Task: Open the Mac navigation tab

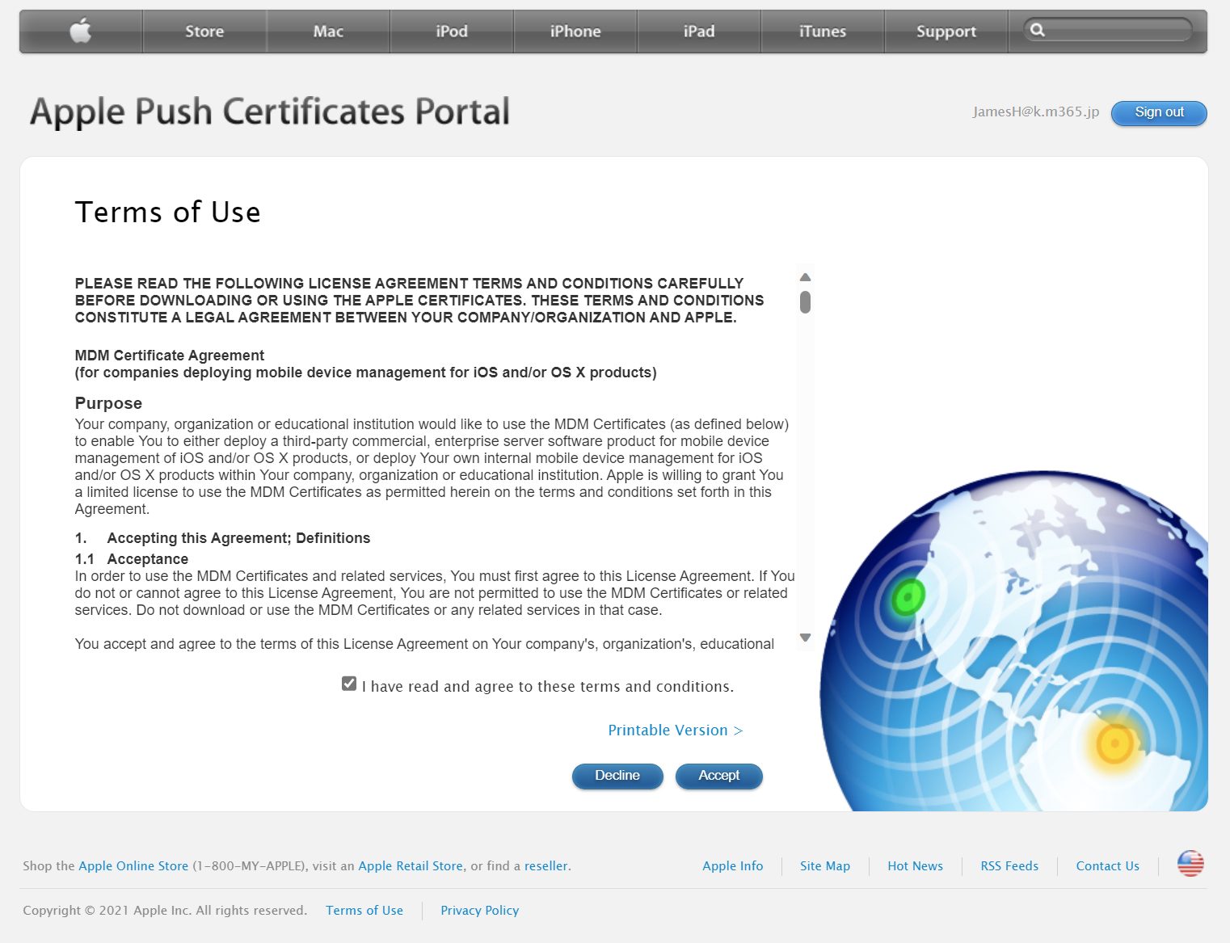Action: point(328,32)
